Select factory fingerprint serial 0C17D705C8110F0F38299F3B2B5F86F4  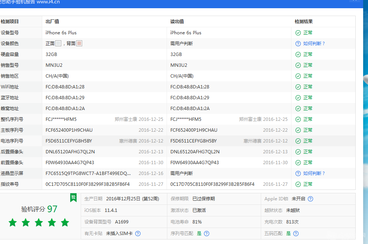tap(87, 184)
